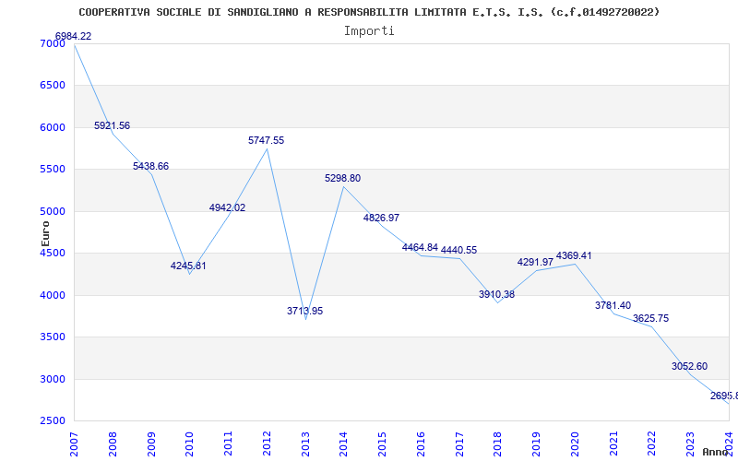The image size is (738, 461).
Task: Select the data label 5298.80
Action: click(x=342, y=178)
